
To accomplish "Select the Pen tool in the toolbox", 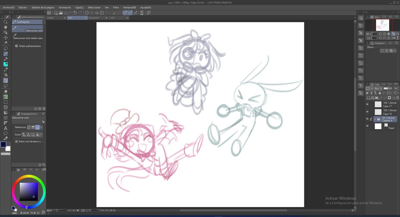I will 6,59.
